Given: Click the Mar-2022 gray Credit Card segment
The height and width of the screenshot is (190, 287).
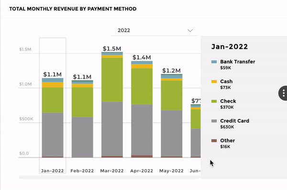Looking at the screenshot, I should coord(112,129).
